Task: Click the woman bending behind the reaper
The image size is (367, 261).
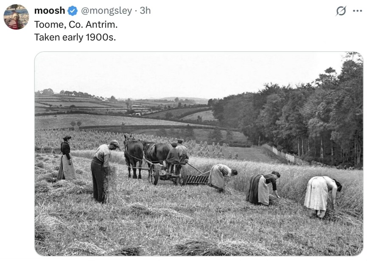Action: (223, 177)
